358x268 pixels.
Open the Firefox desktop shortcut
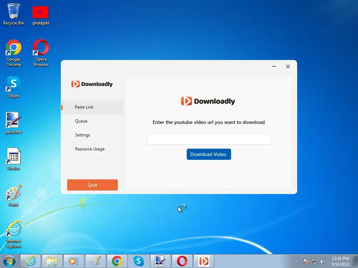(14, 159)
